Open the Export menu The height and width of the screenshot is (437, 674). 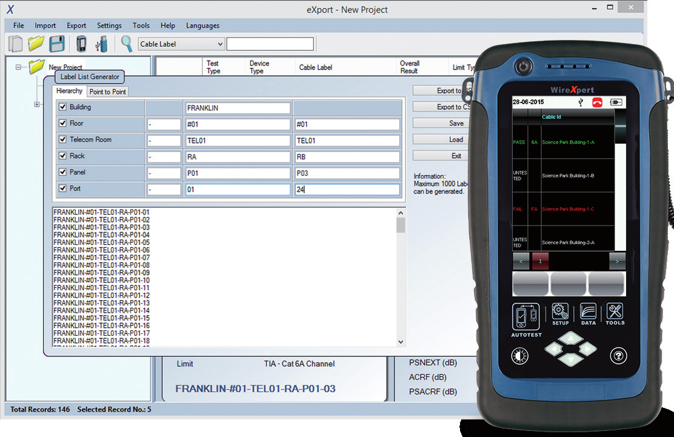click(76, 25)
